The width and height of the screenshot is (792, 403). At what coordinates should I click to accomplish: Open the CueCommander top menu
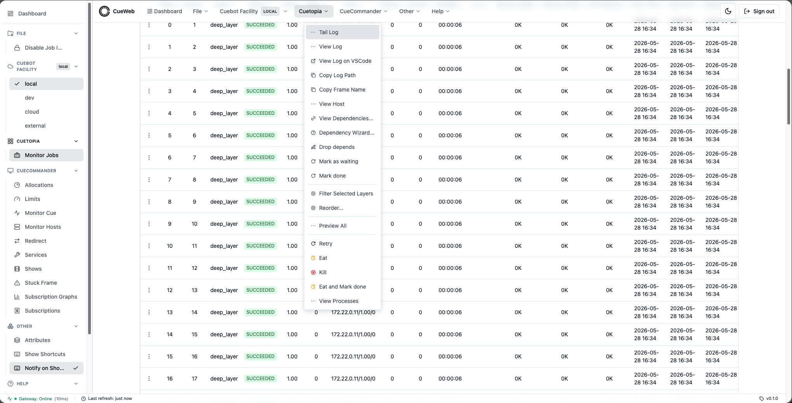[x=363, y=11]
